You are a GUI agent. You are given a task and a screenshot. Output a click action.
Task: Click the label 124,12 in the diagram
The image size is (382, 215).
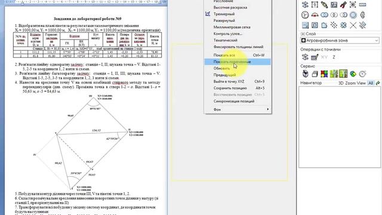click(x=96, y=130)
